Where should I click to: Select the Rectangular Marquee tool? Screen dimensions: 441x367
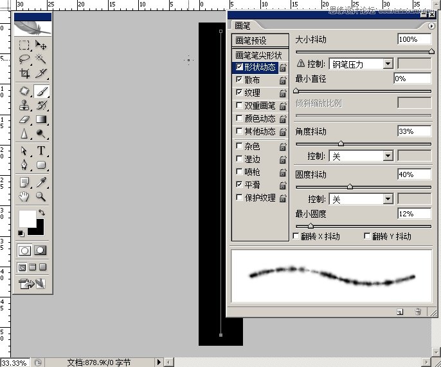(x=24, y=46)
